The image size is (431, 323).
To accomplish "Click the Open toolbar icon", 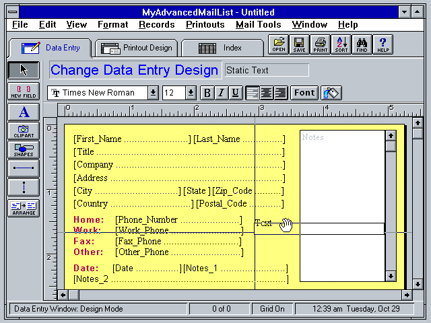I will pyautogui.click(x=278, y=44).
